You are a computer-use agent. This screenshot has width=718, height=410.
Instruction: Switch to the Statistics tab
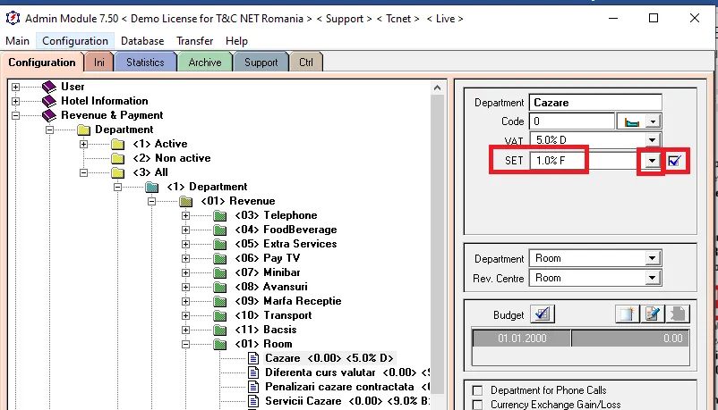pos(145,63)
